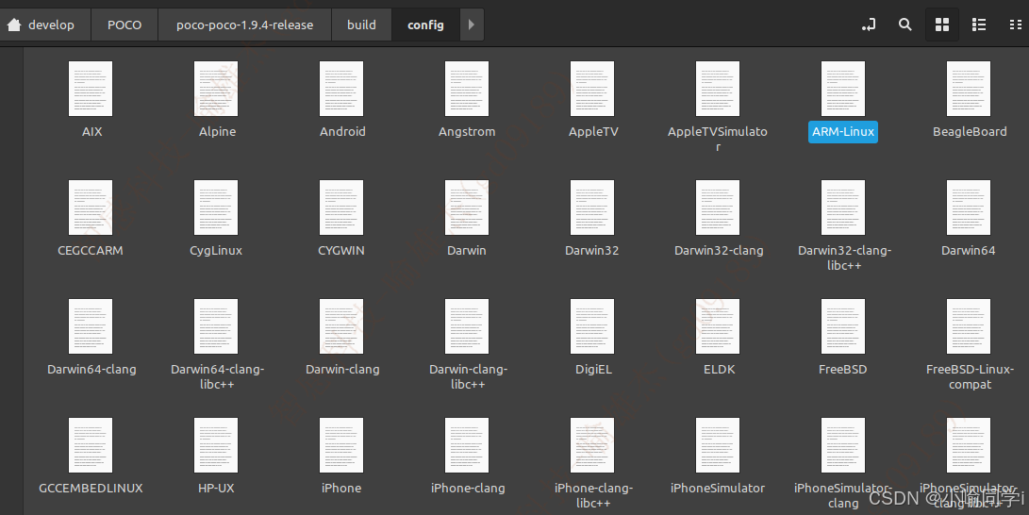Image resolution: width=1029 pixels, height=515 pixels.
Task: Select the iPhone file icon
Action: tap(341, 445)
